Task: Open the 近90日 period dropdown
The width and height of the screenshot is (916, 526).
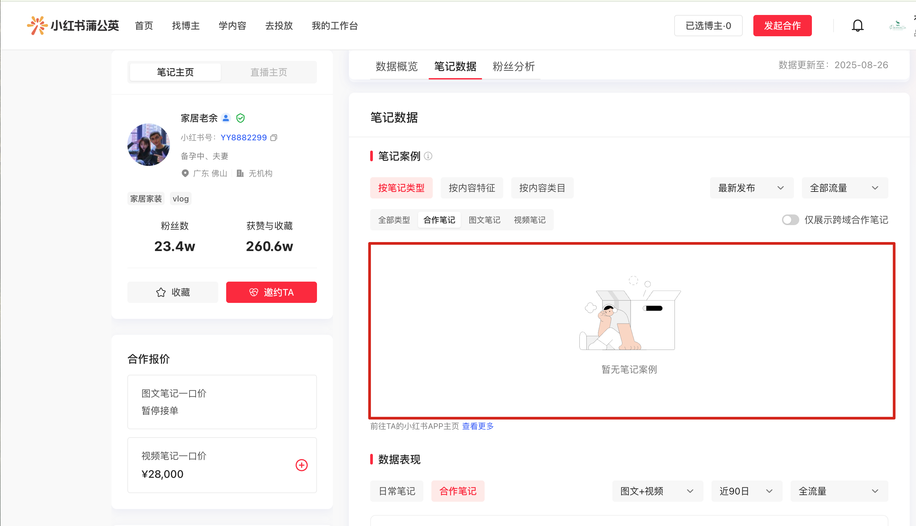Action: point(746,491)
